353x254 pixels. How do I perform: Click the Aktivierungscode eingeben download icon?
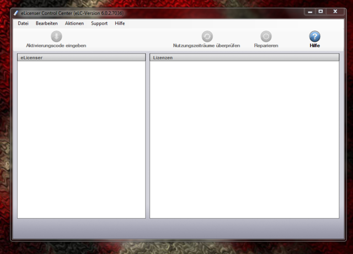56,36
